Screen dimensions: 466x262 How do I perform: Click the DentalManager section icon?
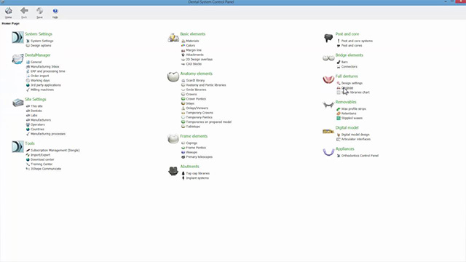(x=17, y=58)
